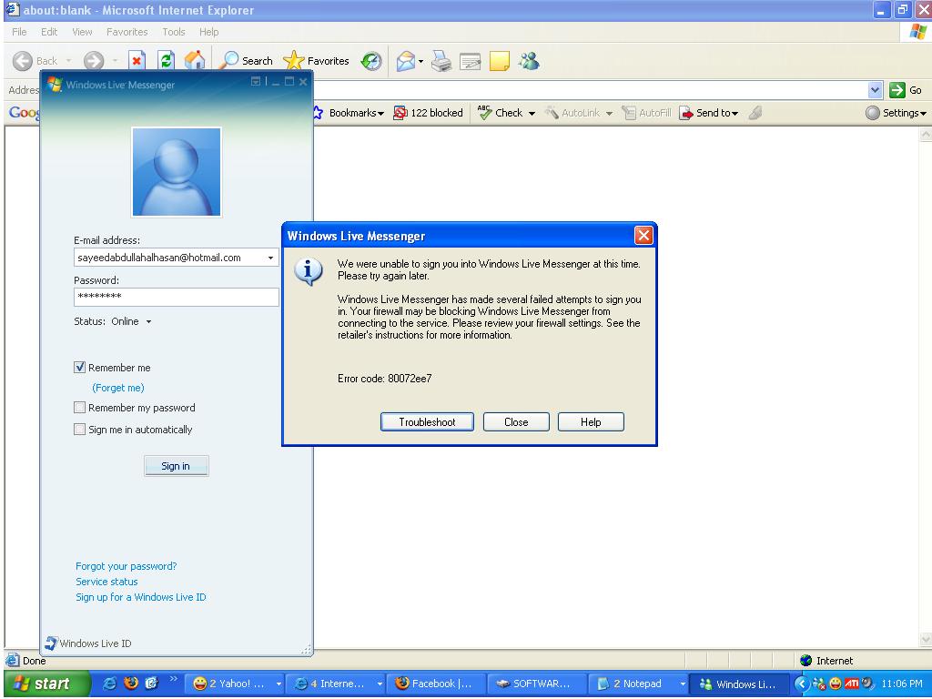Enable Sign me in automatically checkbox

click(x=80, y=430)
